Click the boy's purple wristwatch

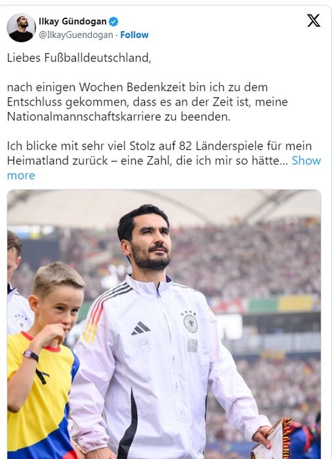coord(31,355)
